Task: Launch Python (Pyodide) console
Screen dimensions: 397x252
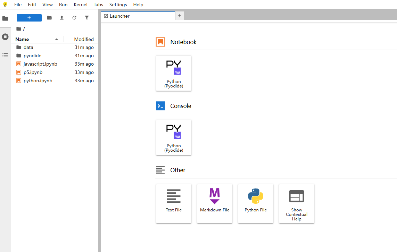Action: coord(174,138)
